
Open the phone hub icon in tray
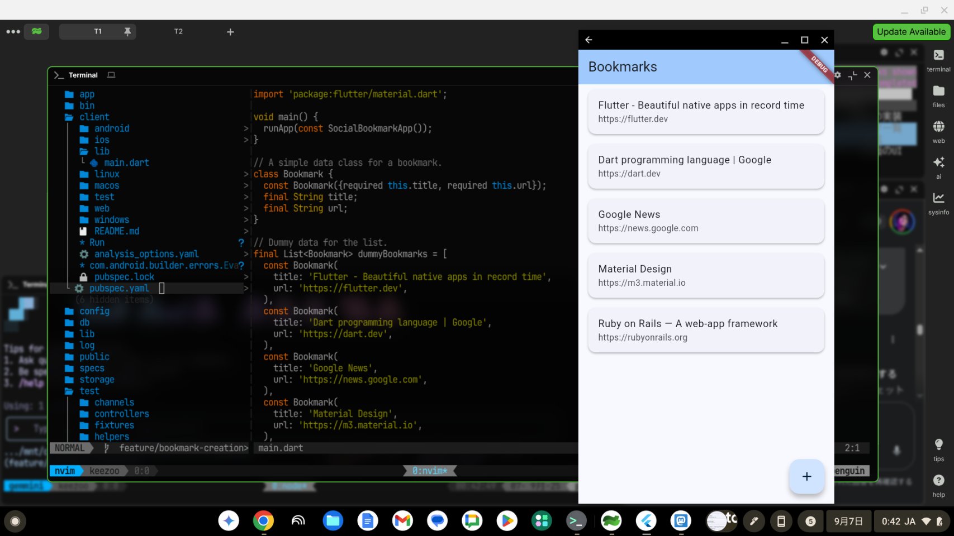[781, 521]
